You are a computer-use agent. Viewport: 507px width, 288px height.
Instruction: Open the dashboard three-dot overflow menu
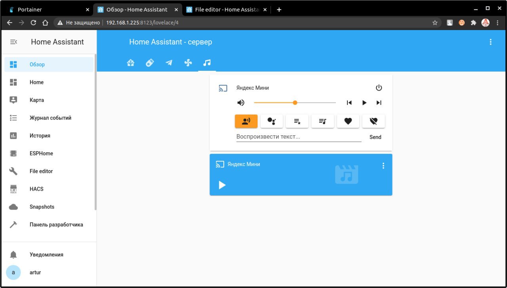pos(491,42)
